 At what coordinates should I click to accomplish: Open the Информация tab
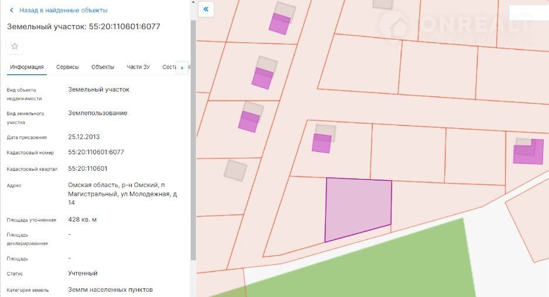[x=27, y=67]
